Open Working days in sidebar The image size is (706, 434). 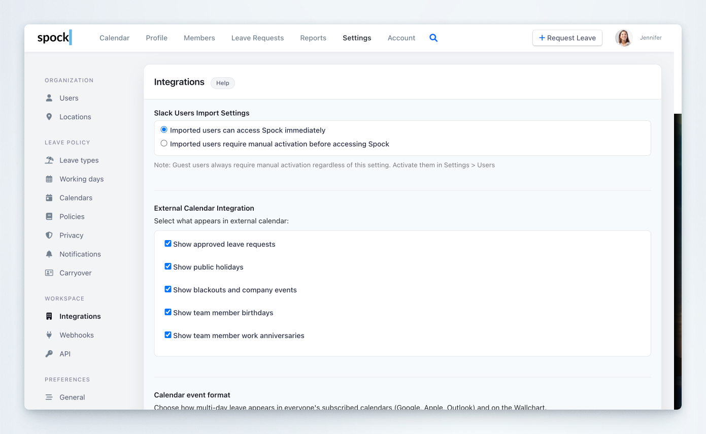pyautogui.click(x=82, y=179)
